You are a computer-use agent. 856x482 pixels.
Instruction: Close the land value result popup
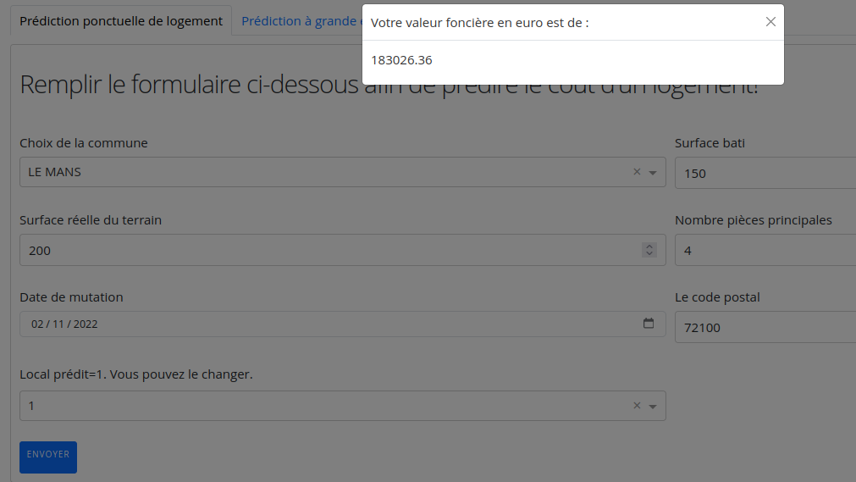[770, 22]
